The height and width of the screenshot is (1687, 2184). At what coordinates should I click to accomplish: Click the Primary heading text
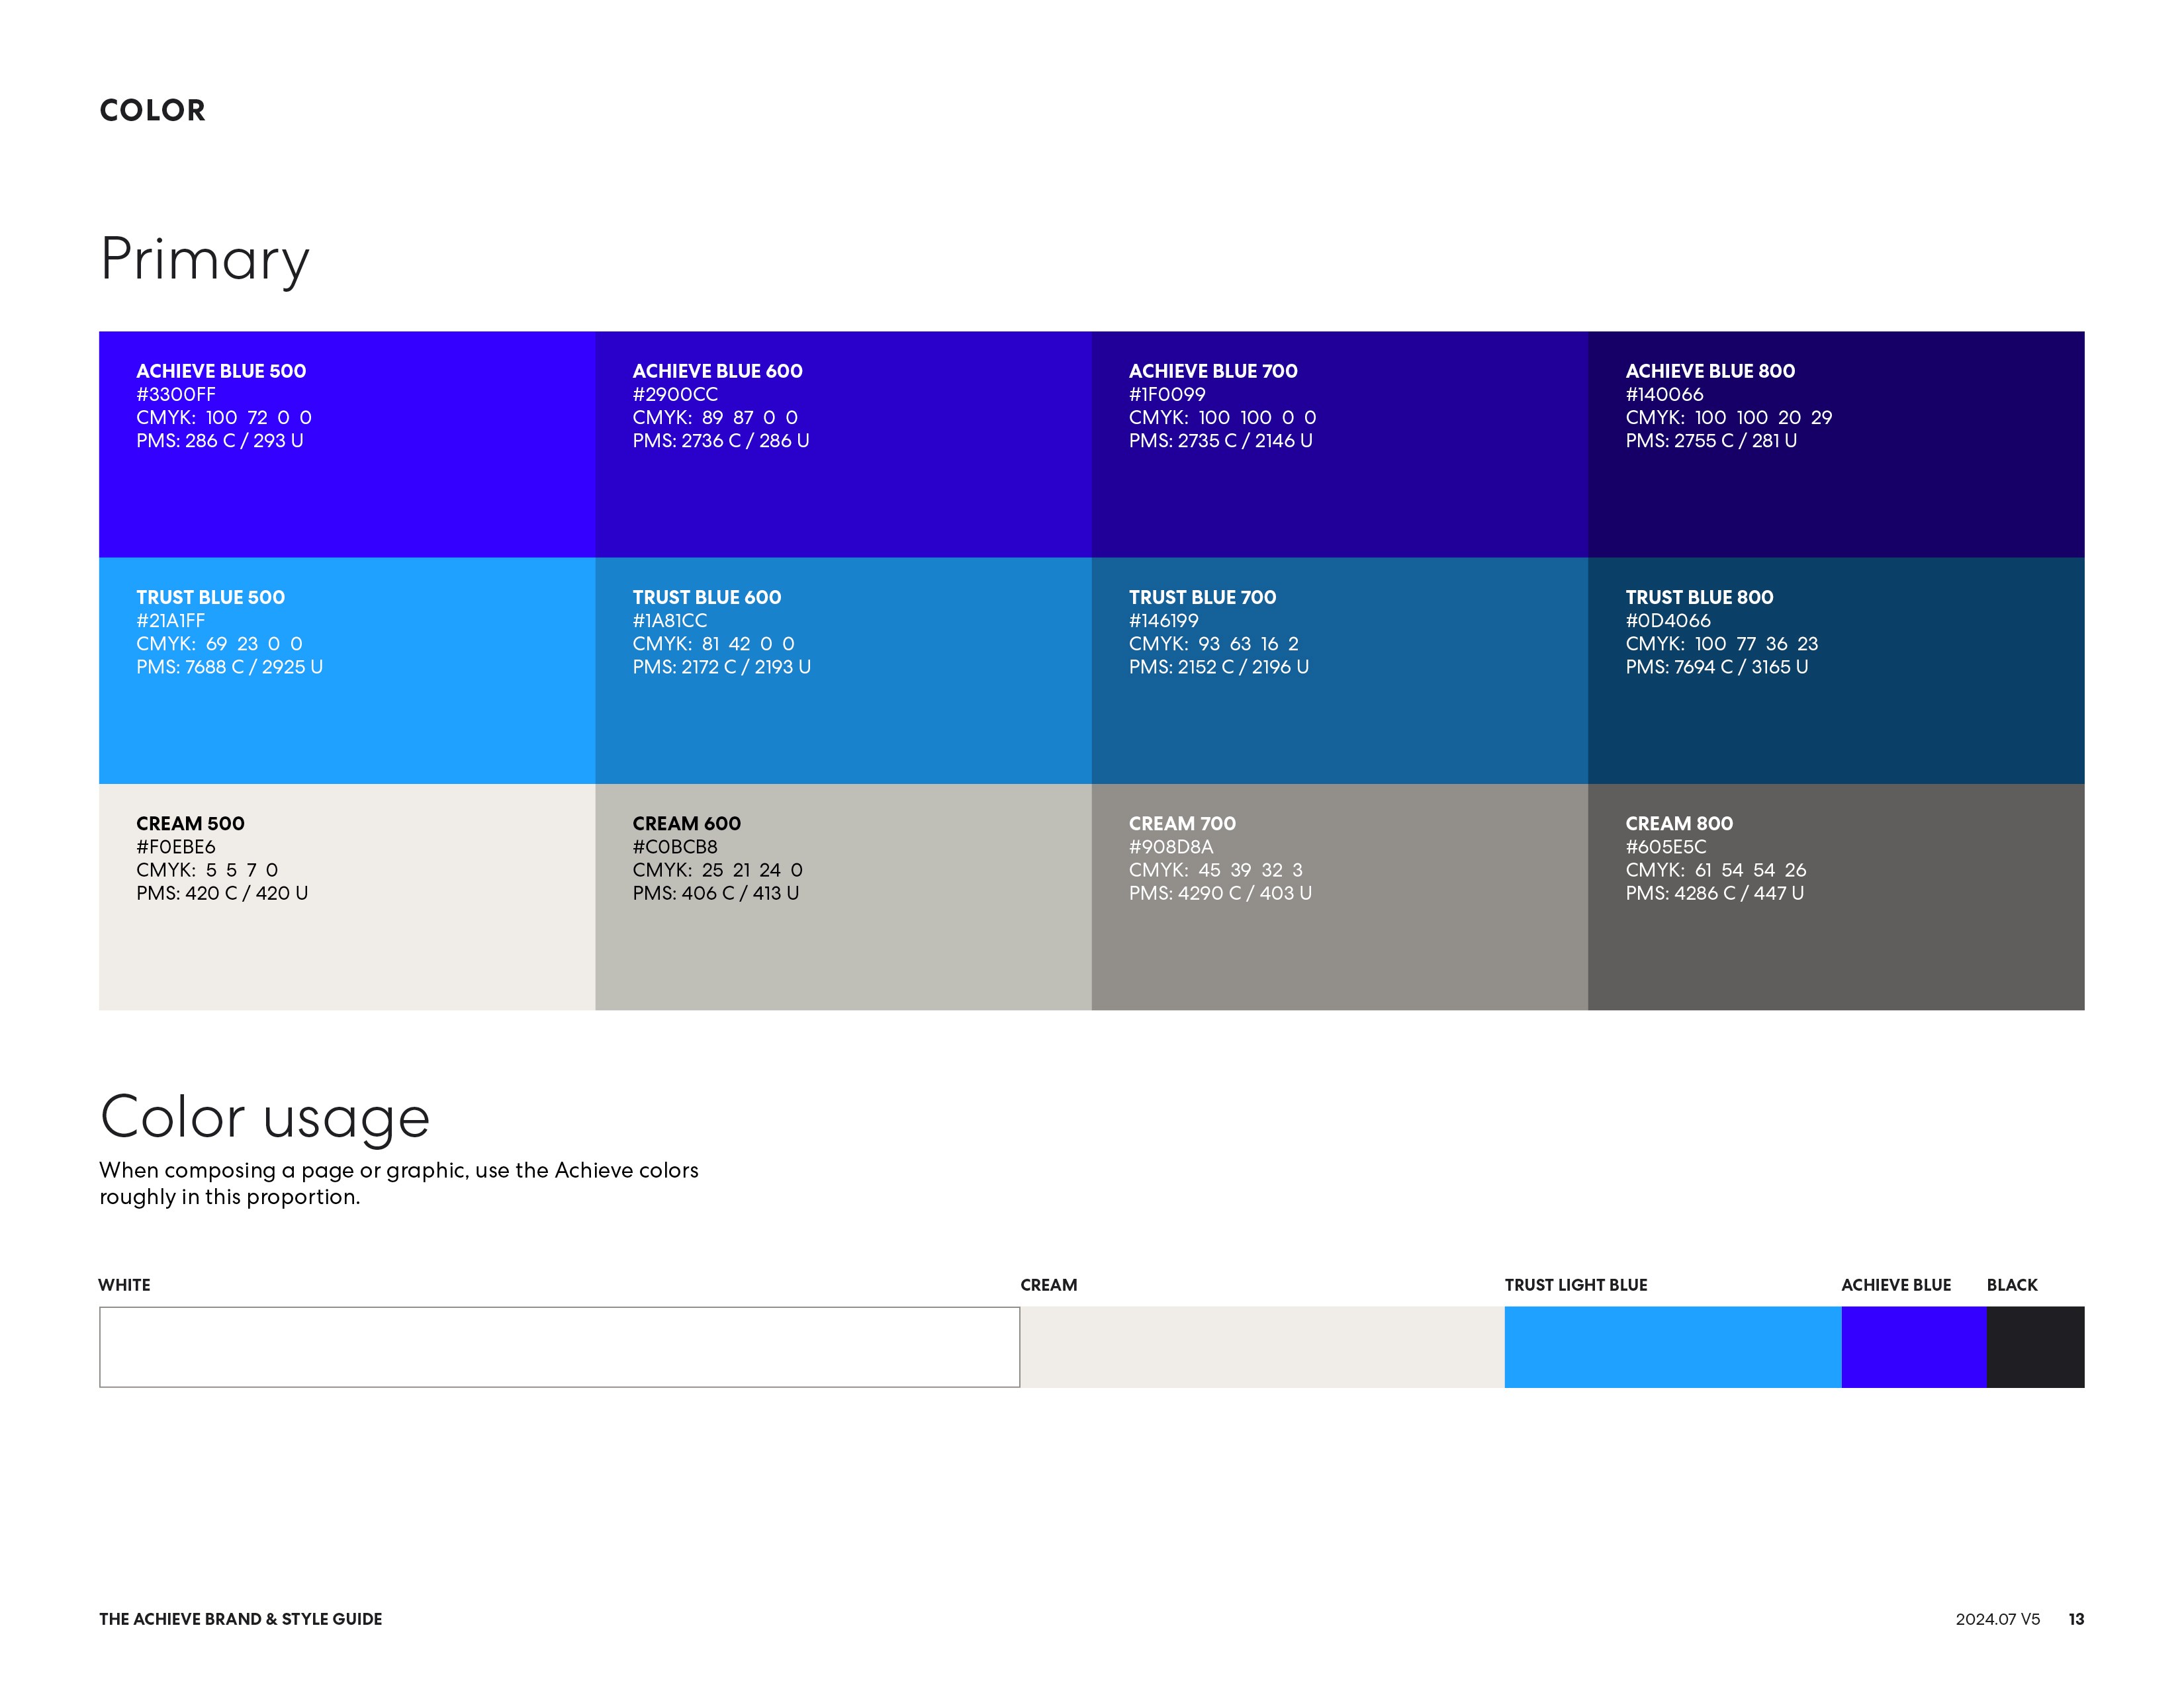[205, 259]
